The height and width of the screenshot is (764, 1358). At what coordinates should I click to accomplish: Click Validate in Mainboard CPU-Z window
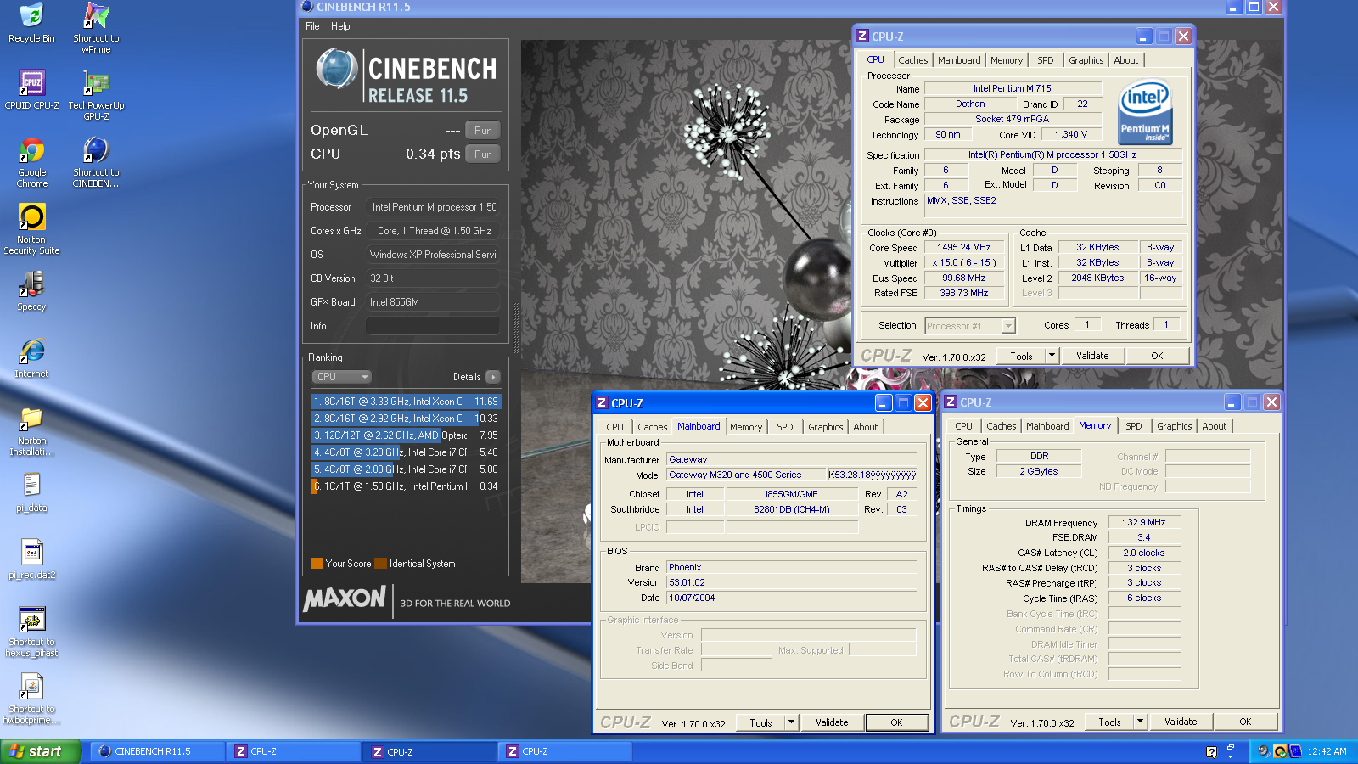[832, 723]
